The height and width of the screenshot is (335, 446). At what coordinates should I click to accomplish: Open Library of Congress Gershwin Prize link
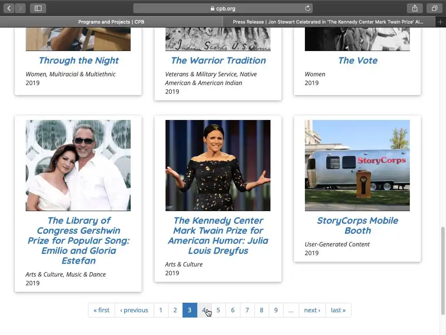[78, 240]
